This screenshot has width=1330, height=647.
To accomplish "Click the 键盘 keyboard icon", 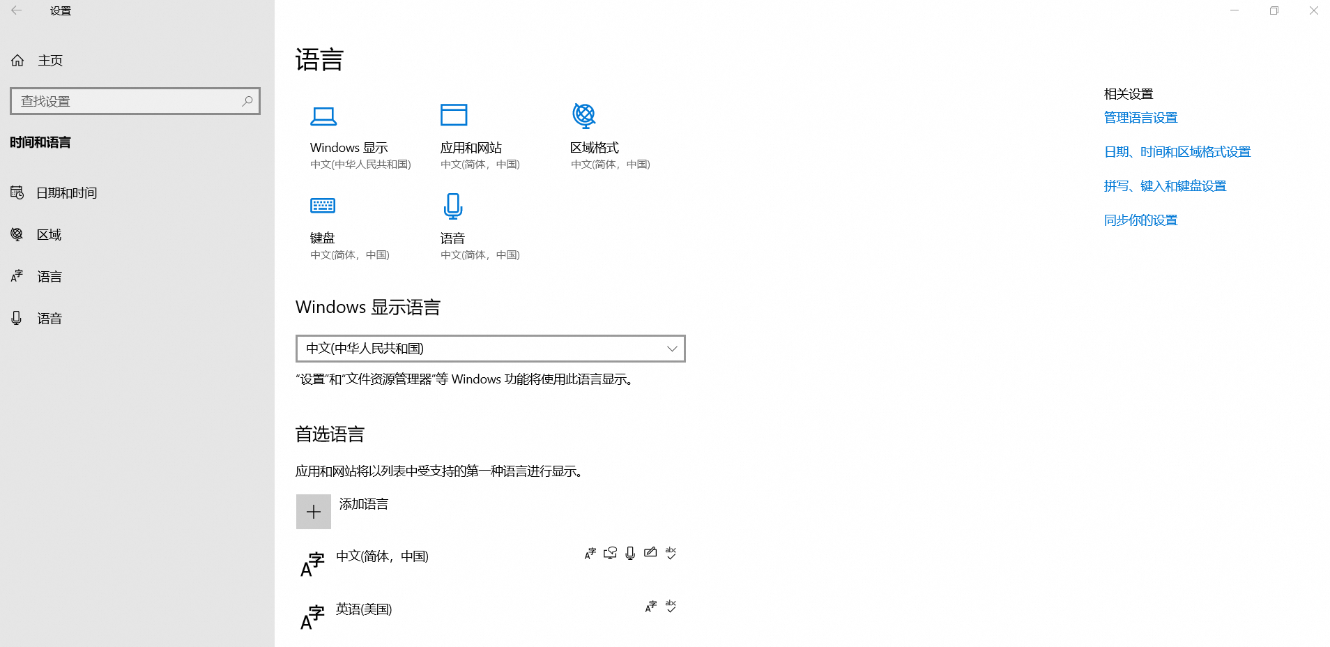I will tap(323, 205).
